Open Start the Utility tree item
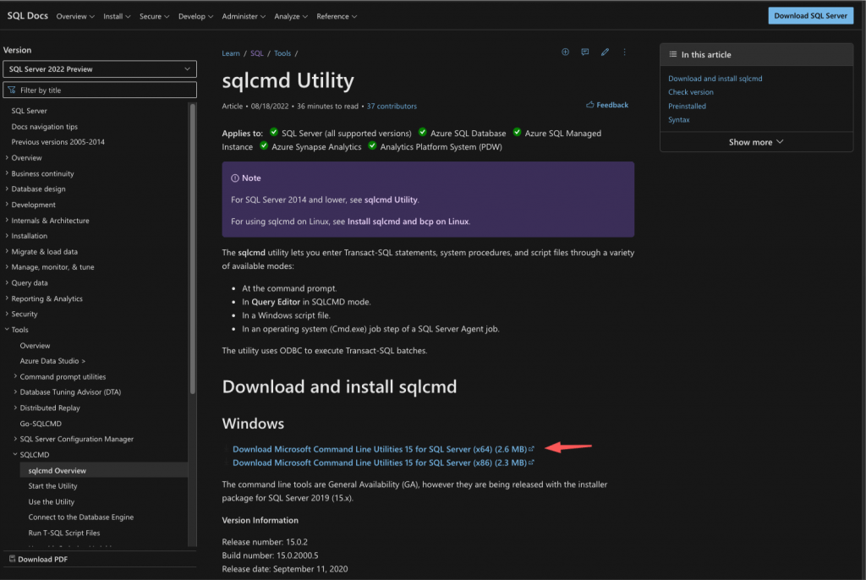 (53, 486)
